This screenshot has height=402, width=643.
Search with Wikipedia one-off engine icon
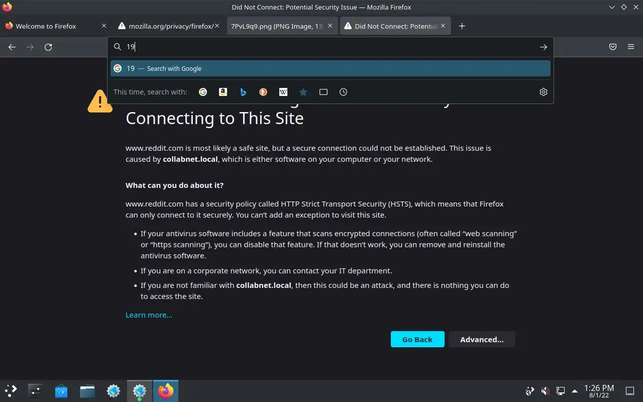tap(283, 92)
